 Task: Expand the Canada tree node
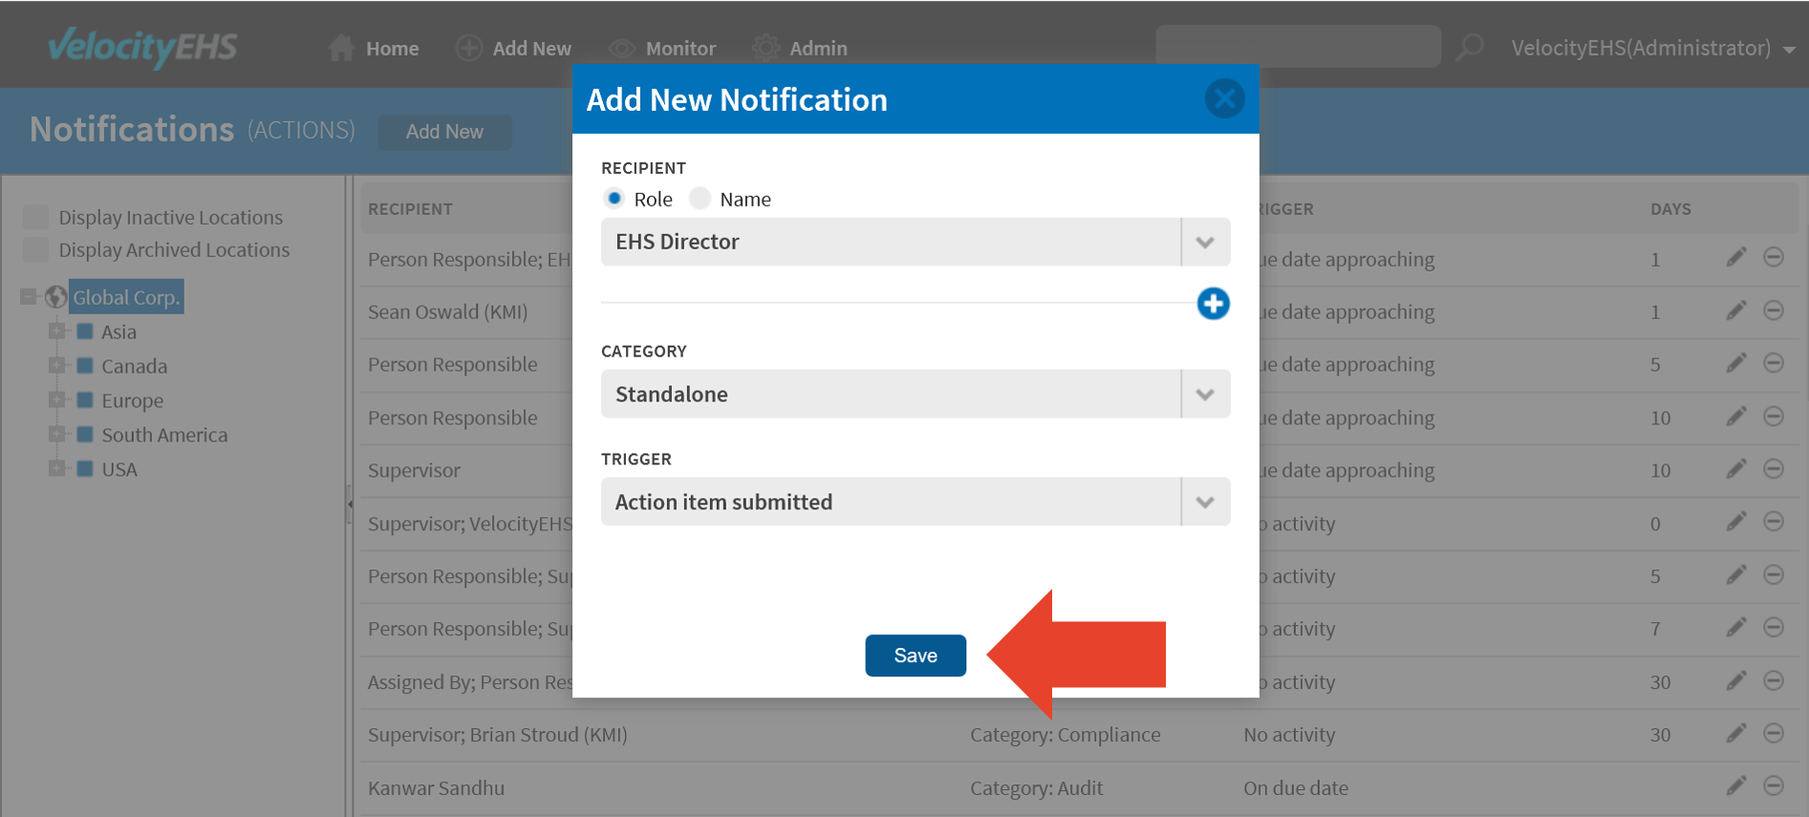57,366
